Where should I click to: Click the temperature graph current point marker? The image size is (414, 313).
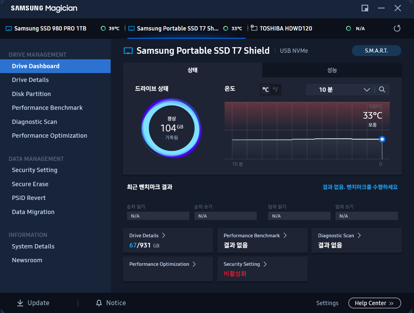coord(382,139)
